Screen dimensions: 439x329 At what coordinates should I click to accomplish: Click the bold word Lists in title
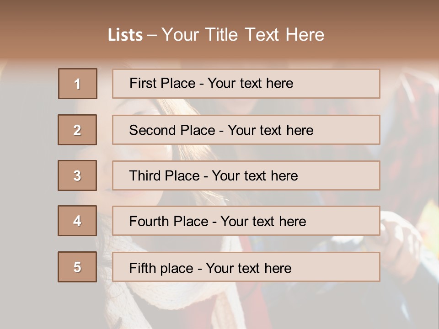click(x=125, y=35)
